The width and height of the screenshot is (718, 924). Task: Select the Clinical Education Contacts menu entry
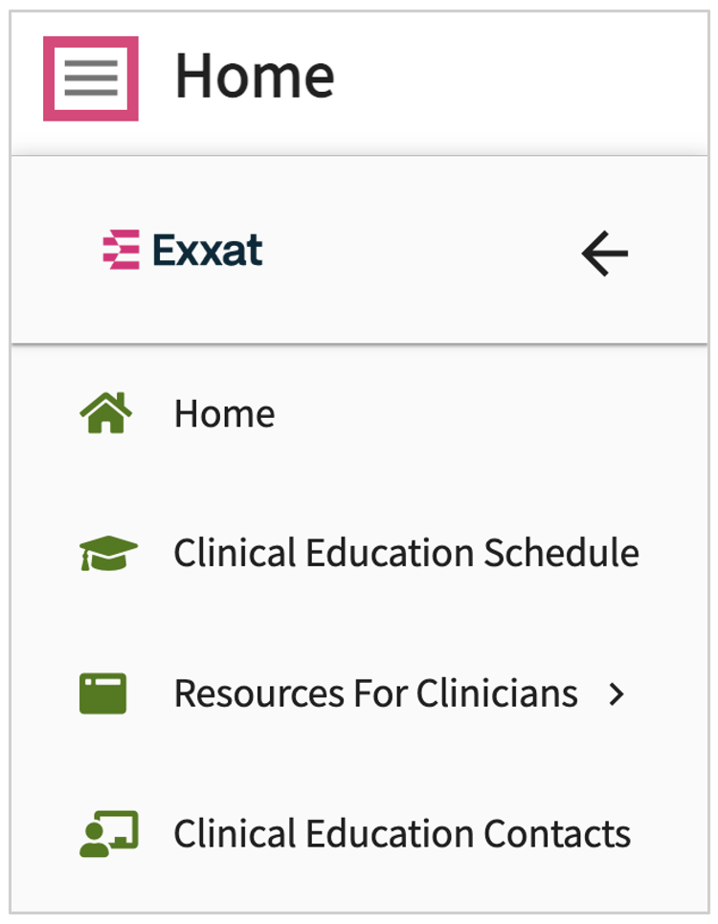pos(402,832)
